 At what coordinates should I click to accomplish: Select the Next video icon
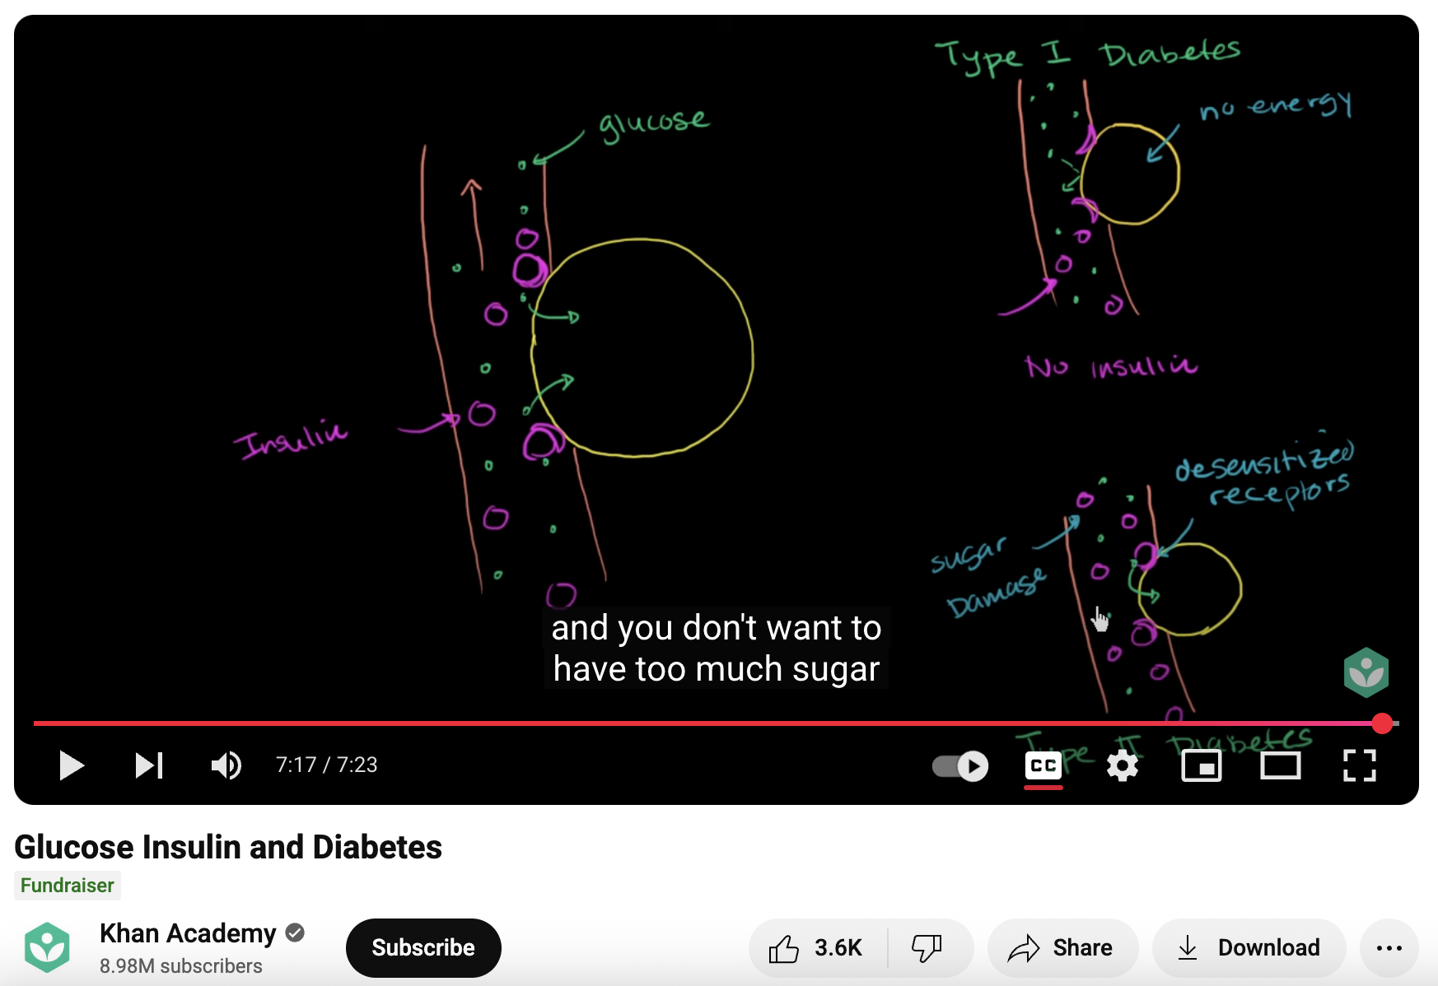[x=149, y=765]
